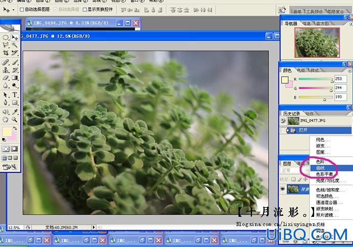
Task: Switch to the 工具预设 palette tab
Action: click(x=314, y=11)
